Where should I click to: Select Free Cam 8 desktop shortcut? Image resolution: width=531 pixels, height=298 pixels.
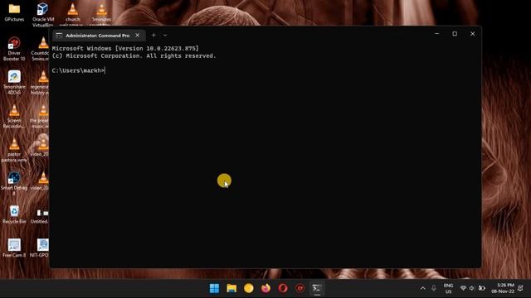click(x=14, y=248)
